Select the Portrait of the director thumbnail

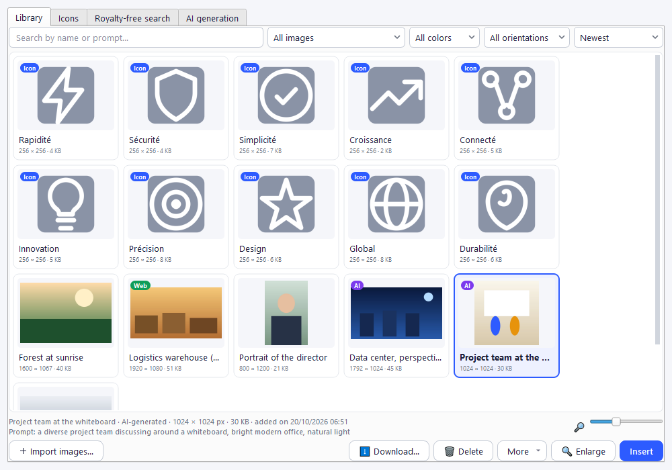tap(286, 313)
